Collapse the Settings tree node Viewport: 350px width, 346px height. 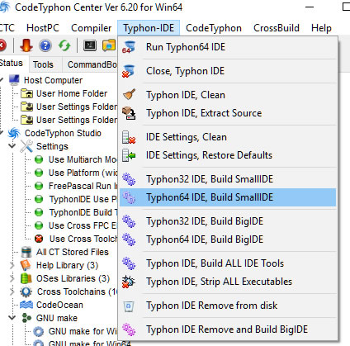tap(12, 146)
